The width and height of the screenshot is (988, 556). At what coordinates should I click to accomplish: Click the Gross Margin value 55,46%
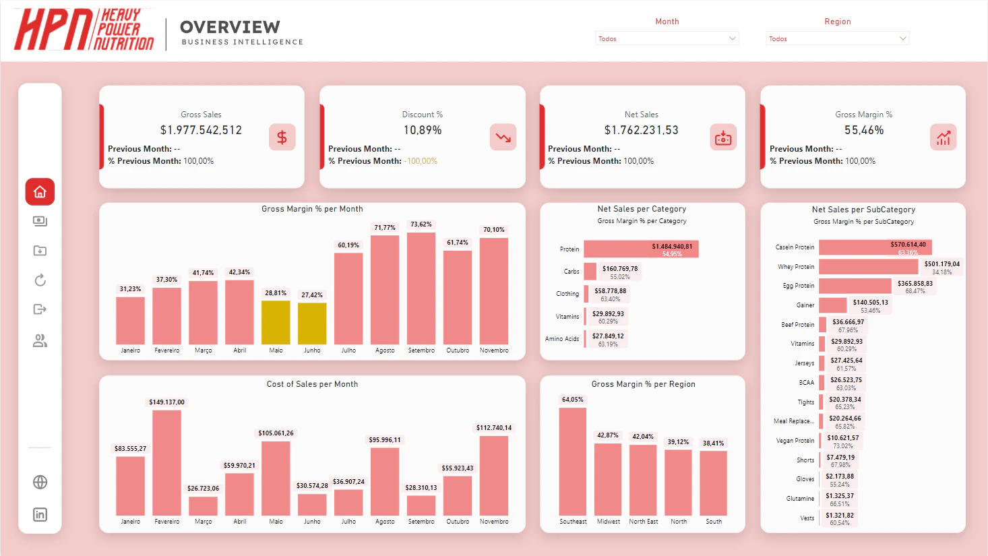[x=864, y=130]
